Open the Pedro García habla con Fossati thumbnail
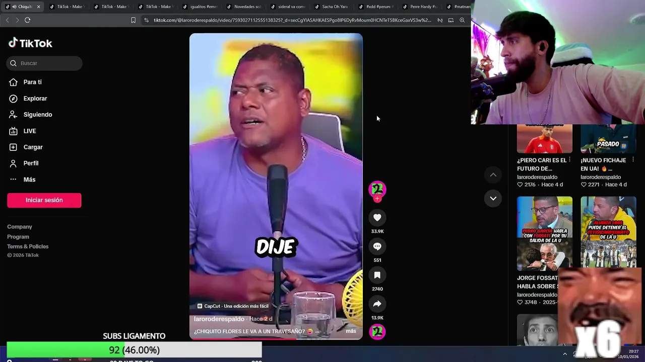The width and height of the screenshot is (645, 362). pos(545,233)
